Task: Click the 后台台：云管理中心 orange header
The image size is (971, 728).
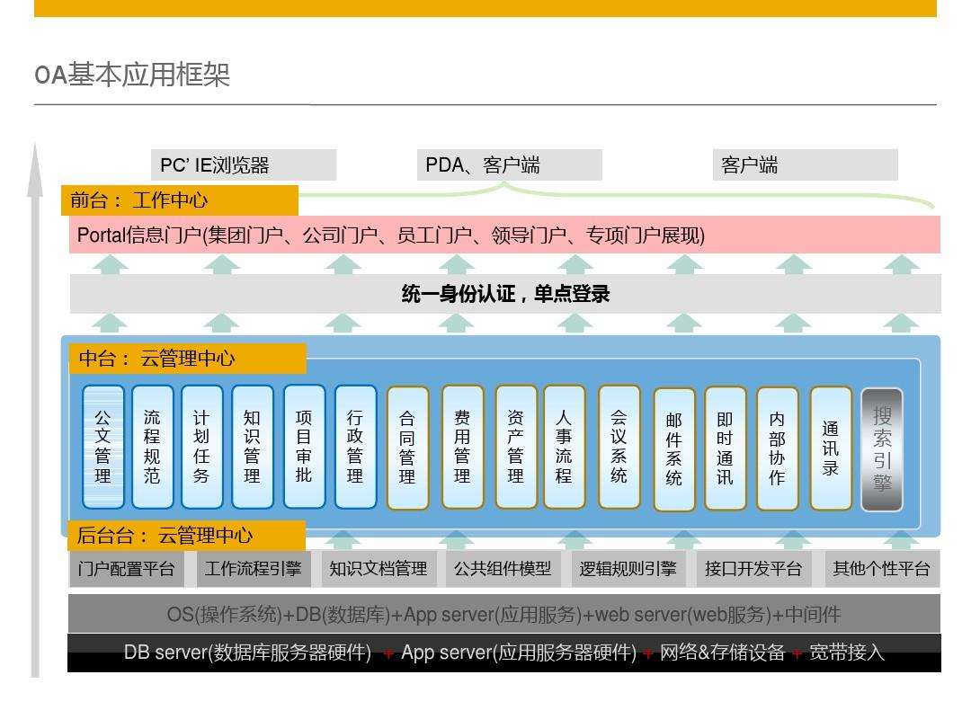Action: coord(186,536)
